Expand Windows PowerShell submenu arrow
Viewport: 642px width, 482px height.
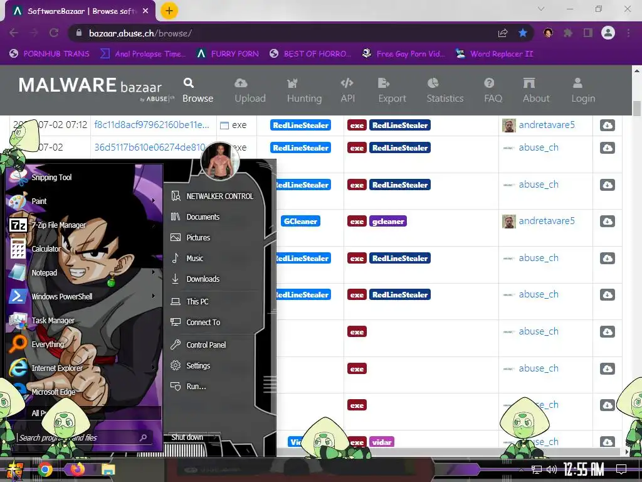pyautogui.click(x=154, y=296)
